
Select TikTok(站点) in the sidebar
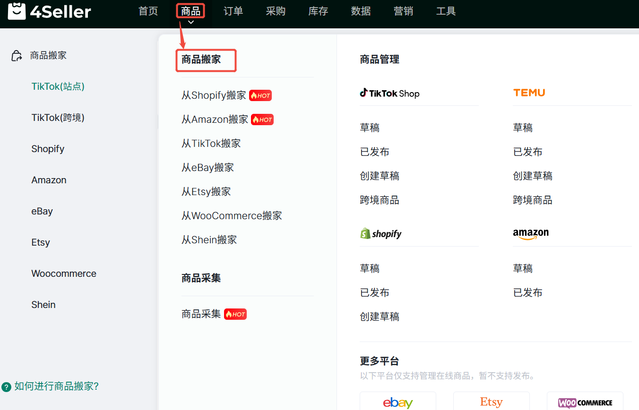coord(58,86)
